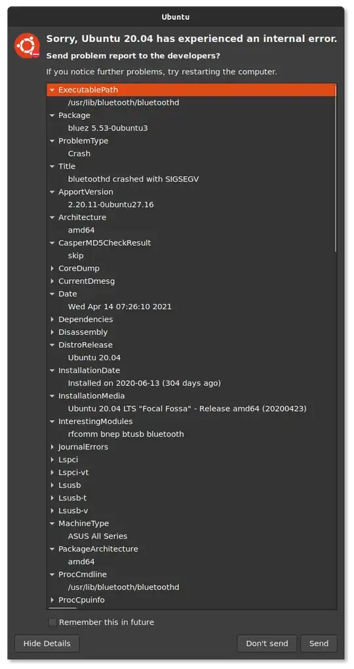Collapse the InterestingModules arrow
This screenshot has height=669, width=354.
tap(52, 421)
